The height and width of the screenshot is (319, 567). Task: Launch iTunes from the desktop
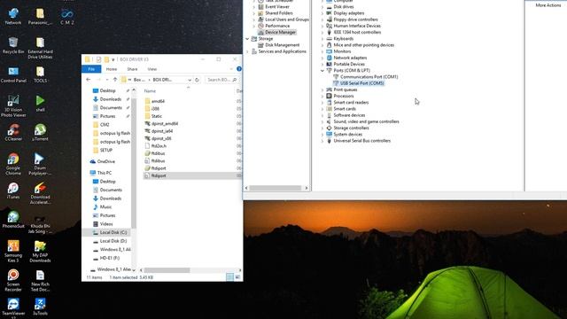[13, 191]
